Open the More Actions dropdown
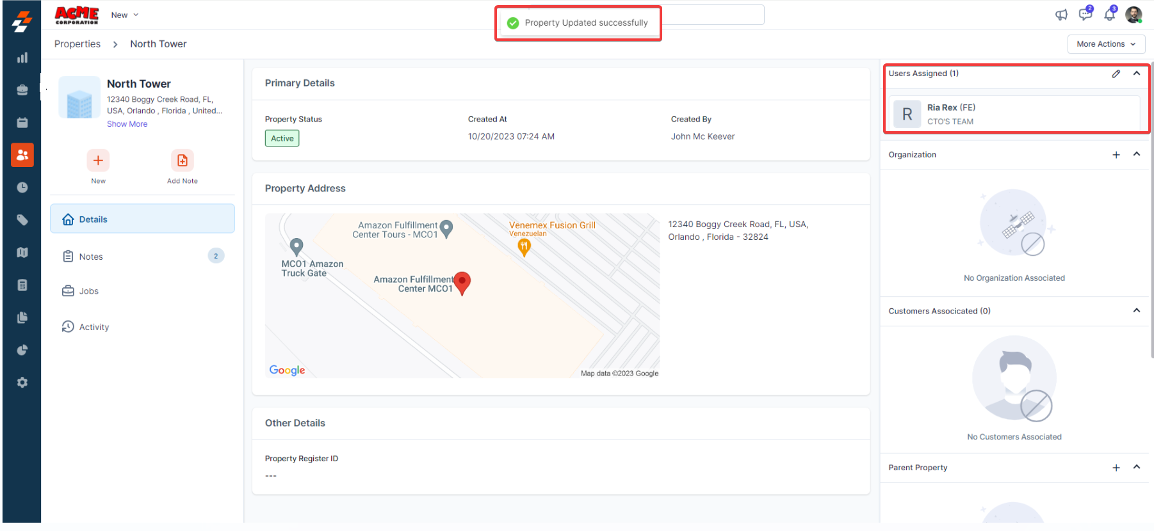 1105,44
